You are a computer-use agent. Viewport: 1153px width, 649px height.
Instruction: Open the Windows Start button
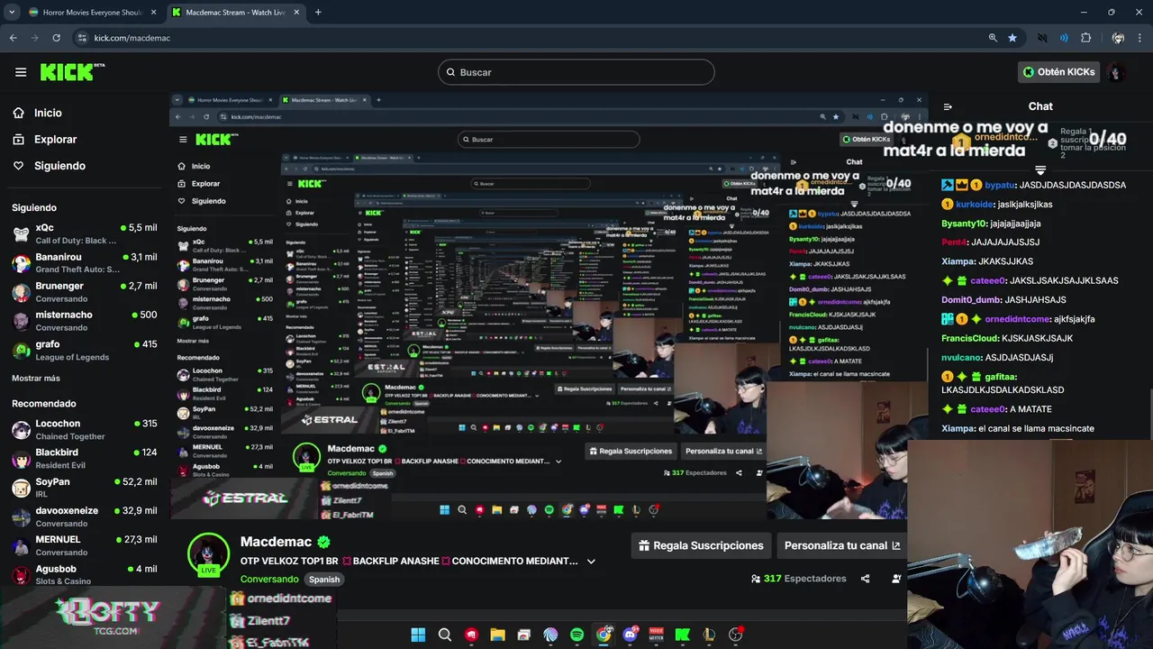point(418,635)
